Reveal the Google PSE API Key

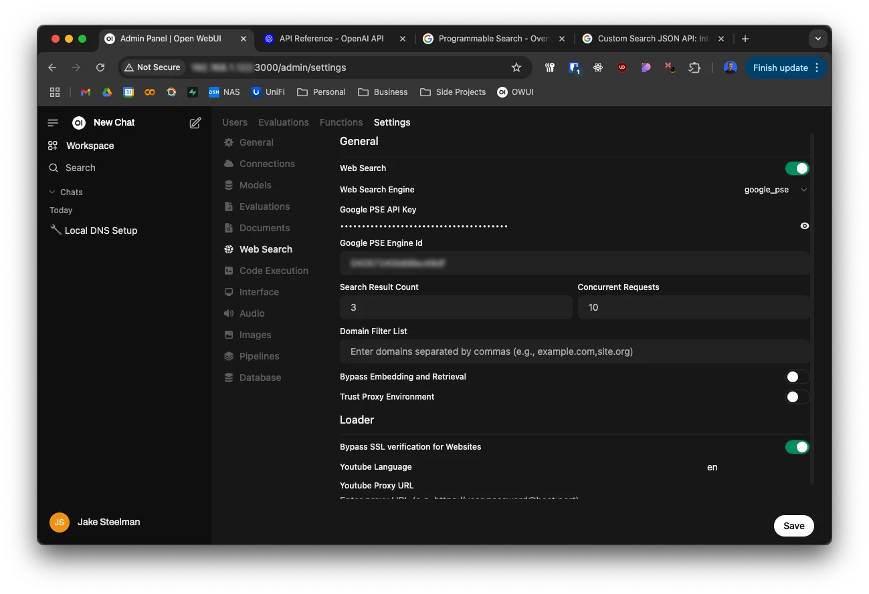tap(805, 226)
